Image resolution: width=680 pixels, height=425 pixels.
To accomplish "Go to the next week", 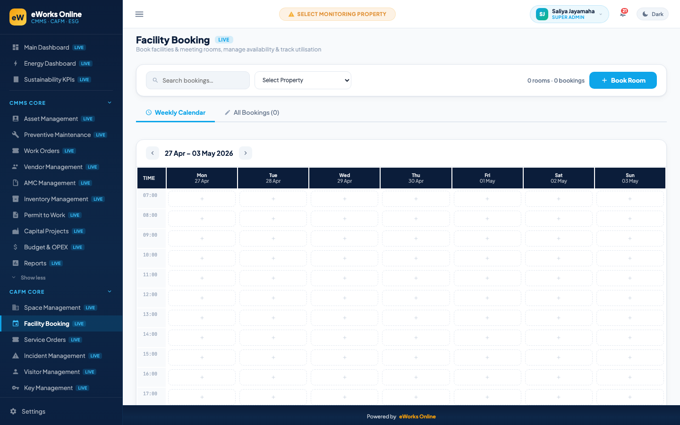I will click(x=246, y=153).
